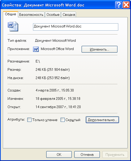Go to the Сводка tab
The width and height of the screenshot is (131, 161).
(x=69, y=15)
